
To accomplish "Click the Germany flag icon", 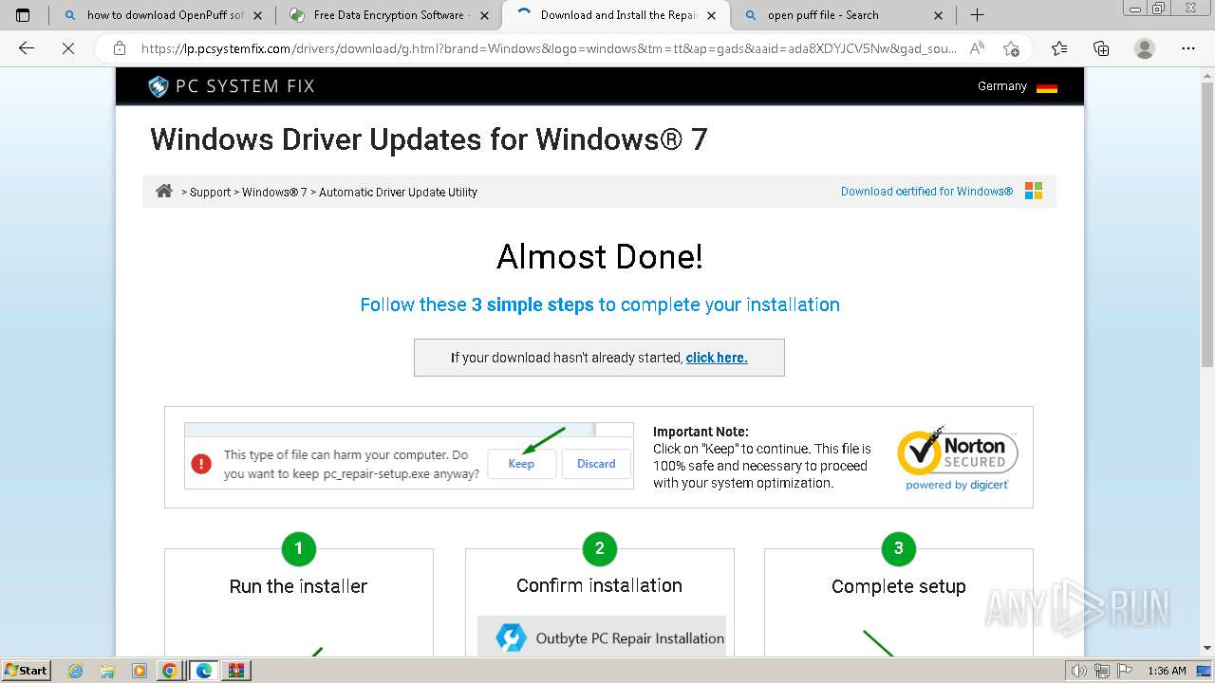I will pyautogui.click(x=1047, y=87).
